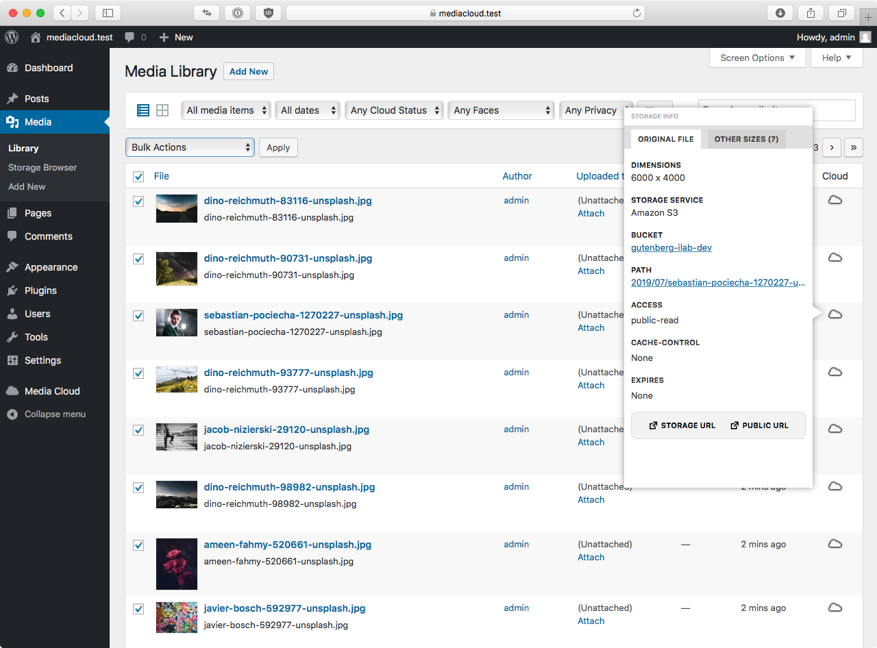Open Storage Browser in Media submenu
The width and height of the screenshot is (877, 648).
pos(42,167)
